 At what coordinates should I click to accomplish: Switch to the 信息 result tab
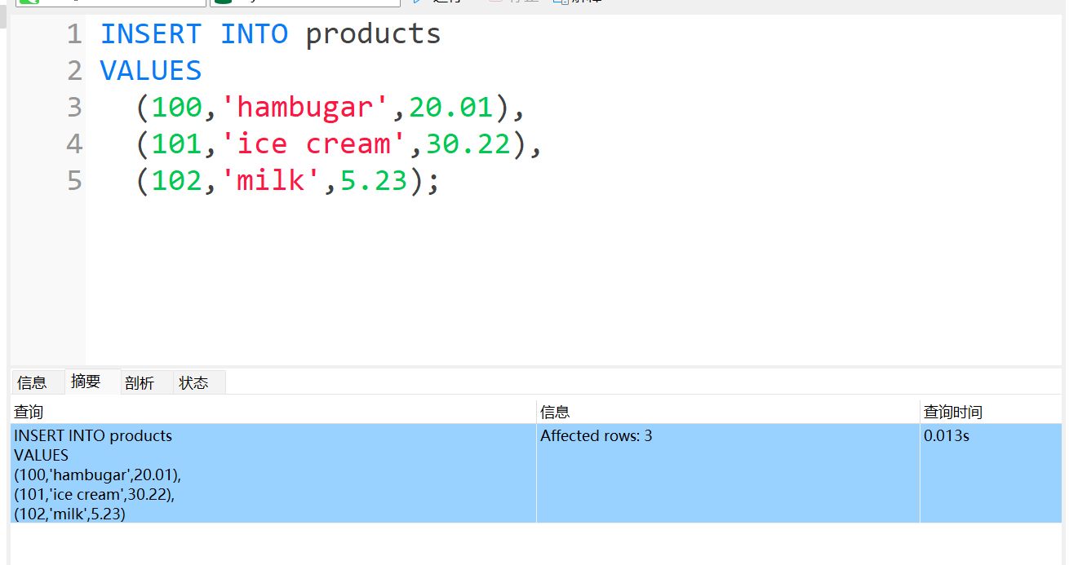[33, 382]
